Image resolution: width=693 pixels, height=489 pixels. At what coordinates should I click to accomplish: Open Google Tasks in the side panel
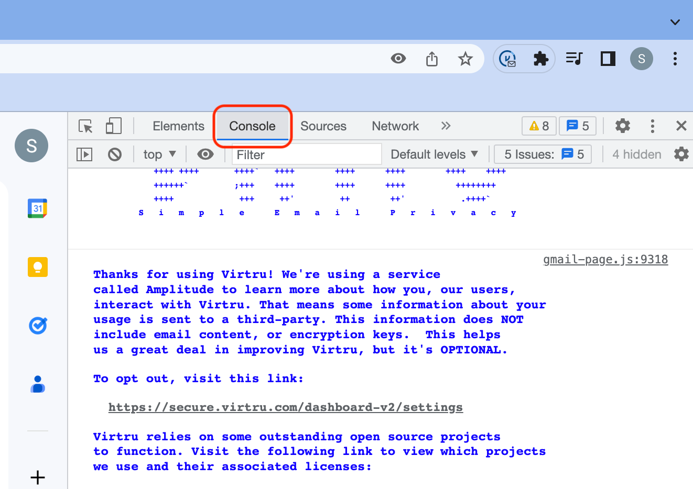pyautogui.click(x=38, y=326)
